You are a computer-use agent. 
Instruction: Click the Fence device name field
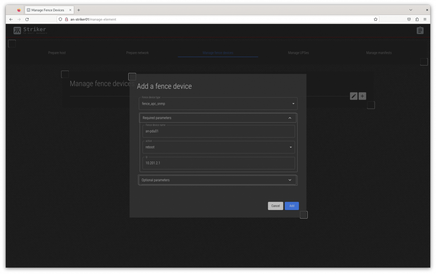218,131
